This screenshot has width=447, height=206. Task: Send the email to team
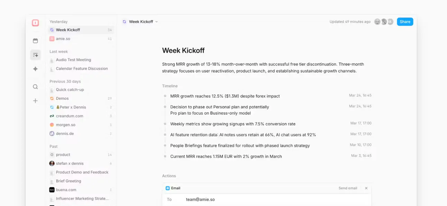coord(348,188)
